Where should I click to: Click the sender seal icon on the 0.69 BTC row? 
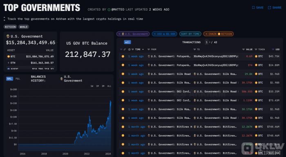click(x=149, y=56)
